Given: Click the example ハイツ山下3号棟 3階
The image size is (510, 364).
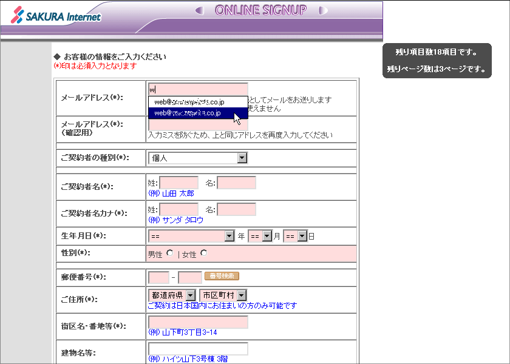Looking at the screenshot, I should (195, 359).
